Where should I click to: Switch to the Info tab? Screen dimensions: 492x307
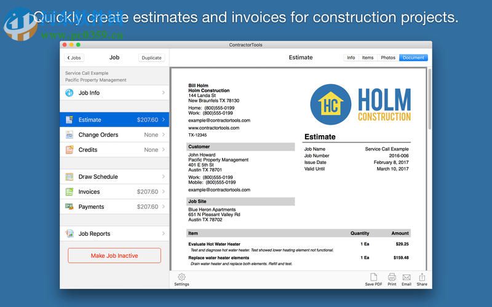tap(351, 58)
